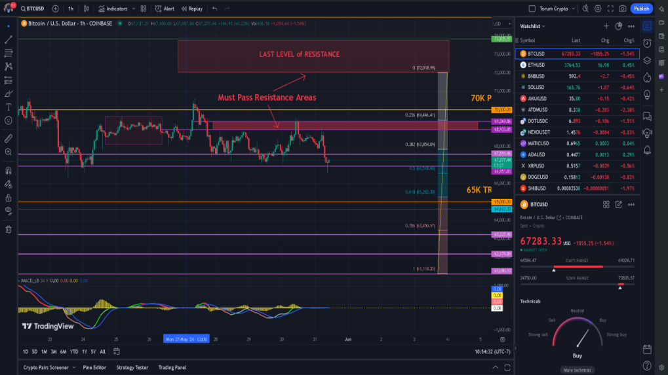
Task: Click the technicals gauge dial
Action: (x=578, y=332)
